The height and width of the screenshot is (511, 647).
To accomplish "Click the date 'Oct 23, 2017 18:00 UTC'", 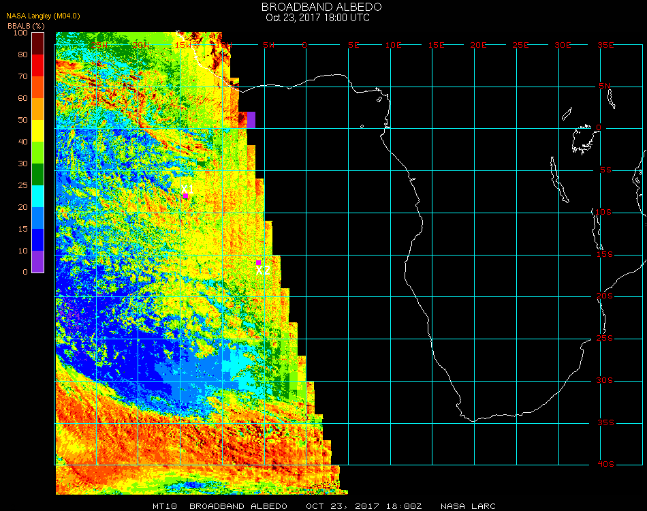I will [317, 18].
